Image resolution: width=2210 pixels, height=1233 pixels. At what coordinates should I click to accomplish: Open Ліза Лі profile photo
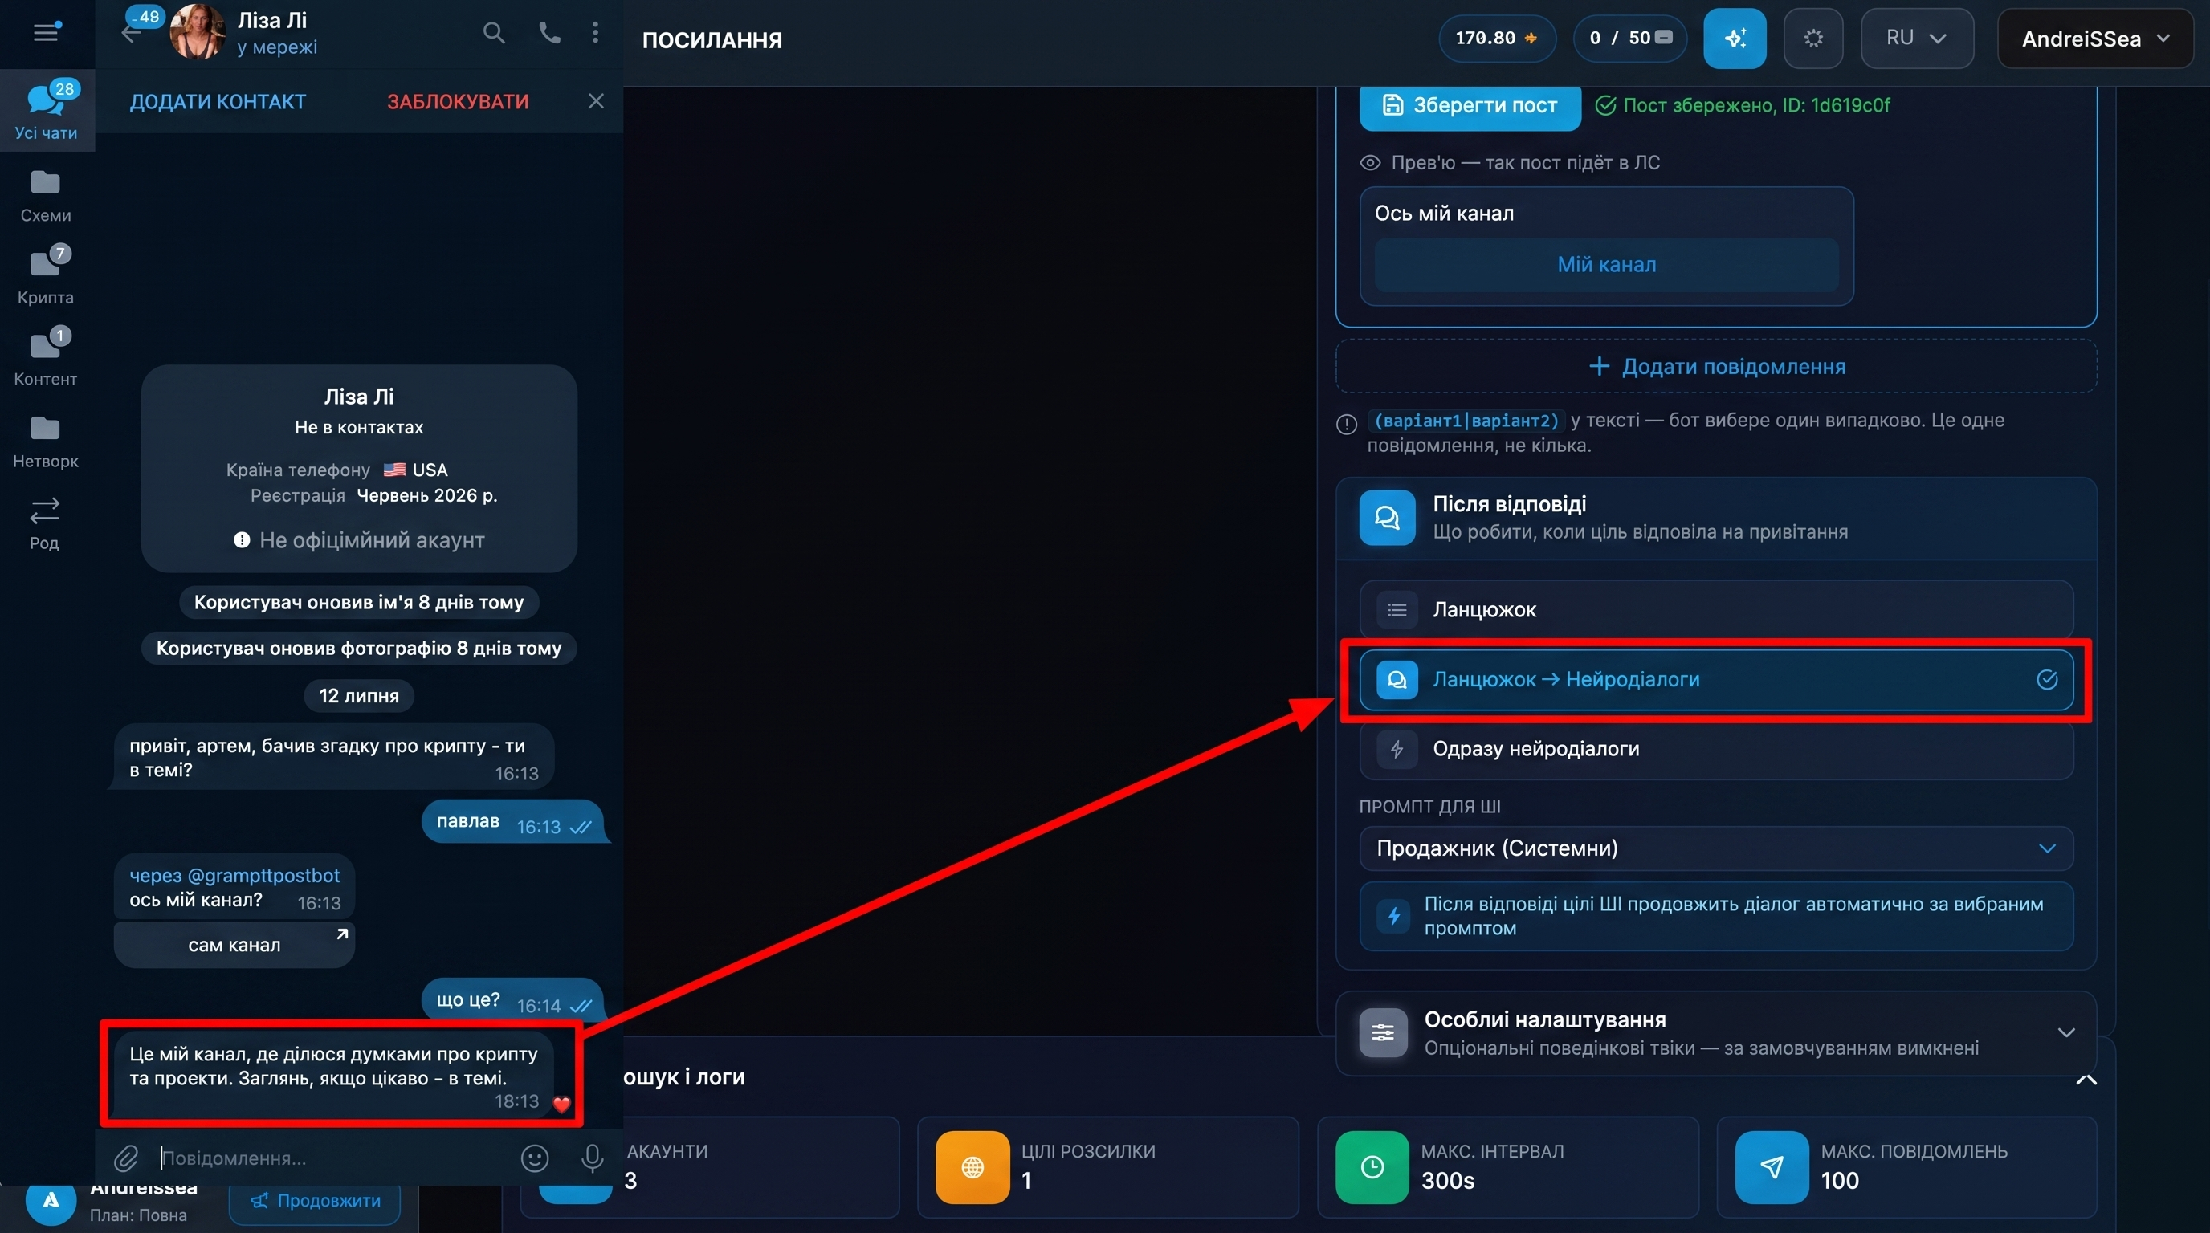click(x=198, y=33)
